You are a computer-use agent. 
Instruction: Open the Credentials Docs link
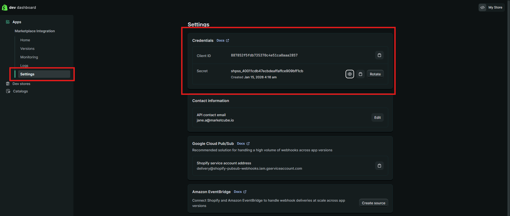pos(221,40)
